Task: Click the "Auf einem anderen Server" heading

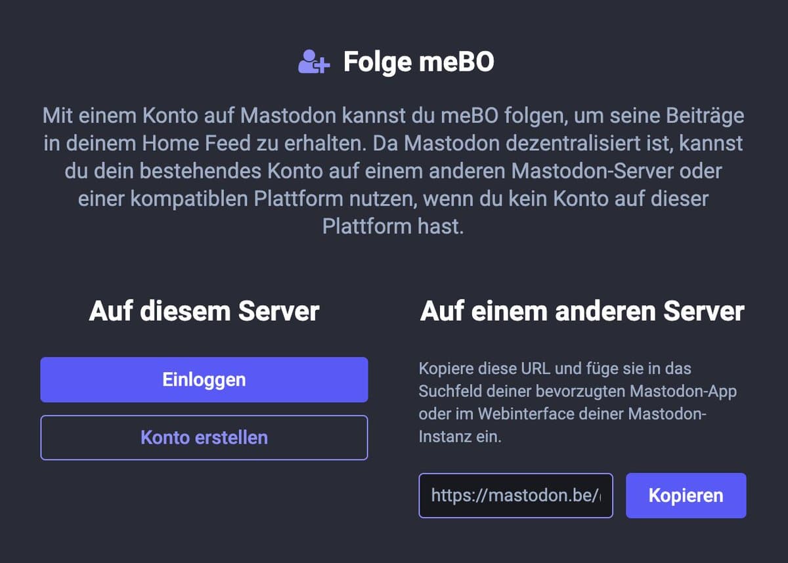Action: (582, 311)
